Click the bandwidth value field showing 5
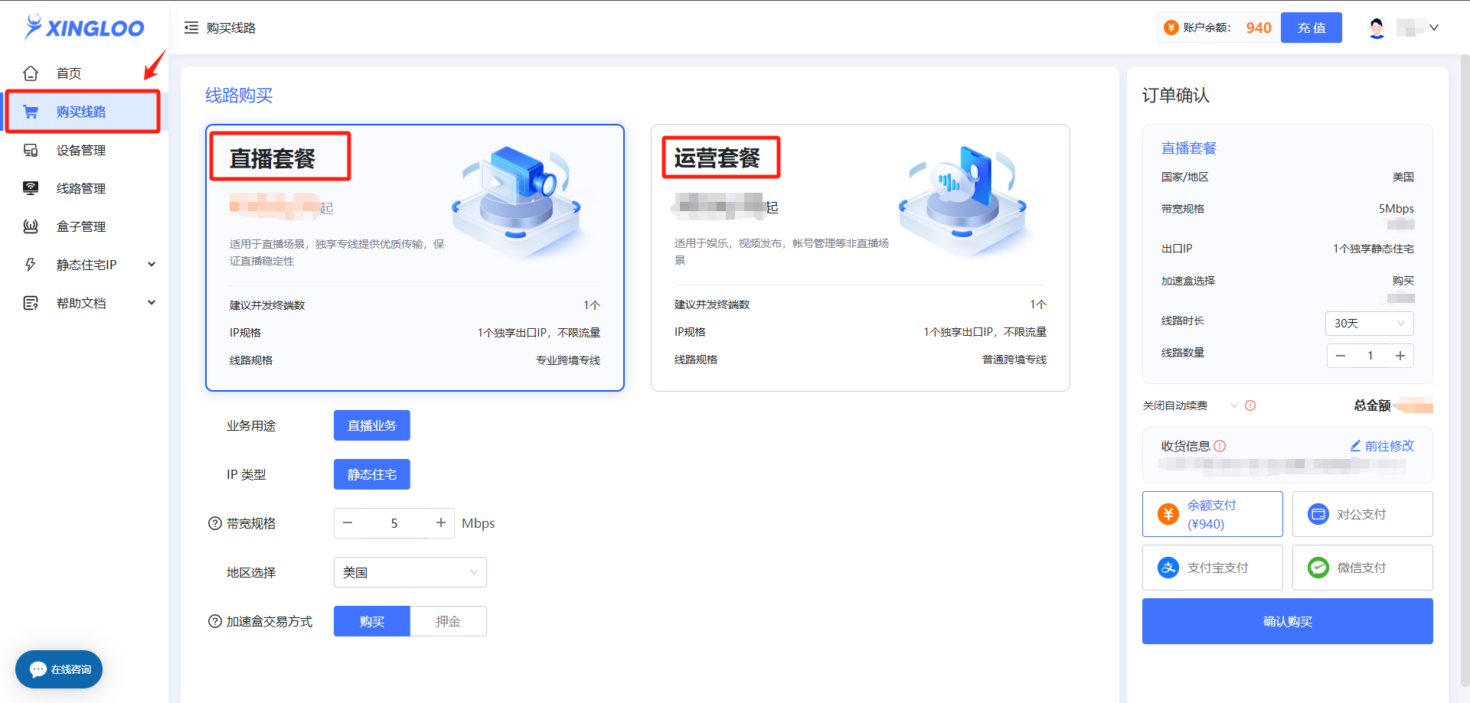1470x703 pixels. pos(394,523)
